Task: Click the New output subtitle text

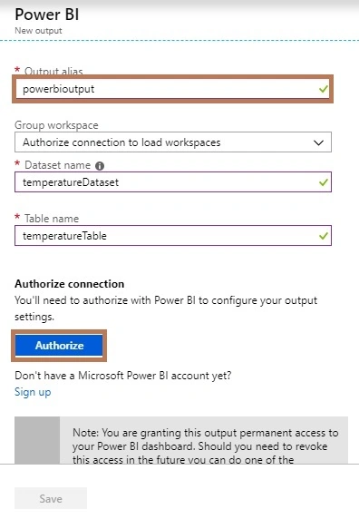Action: click(38, 31)
